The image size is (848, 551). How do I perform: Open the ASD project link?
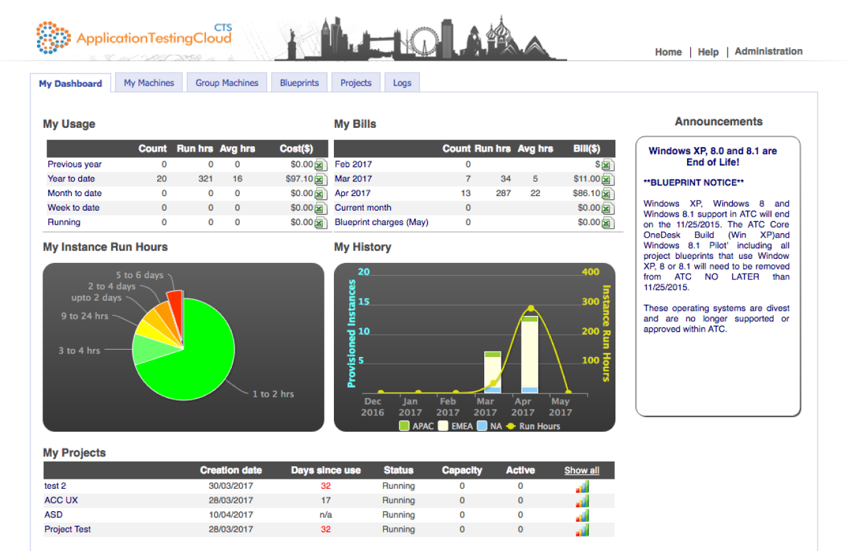pyautogui.click(x=54, y=515)
